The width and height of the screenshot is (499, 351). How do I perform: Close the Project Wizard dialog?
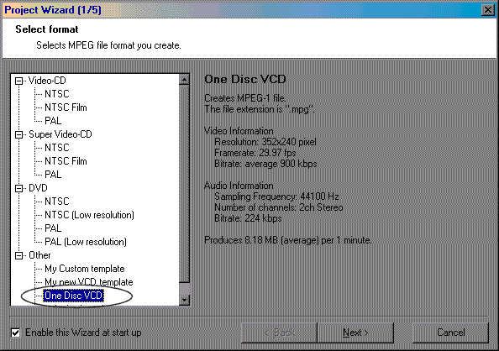click(x=488, y=10)
